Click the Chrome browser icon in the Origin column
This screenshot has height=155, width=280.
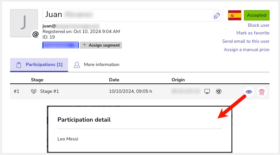219,92
